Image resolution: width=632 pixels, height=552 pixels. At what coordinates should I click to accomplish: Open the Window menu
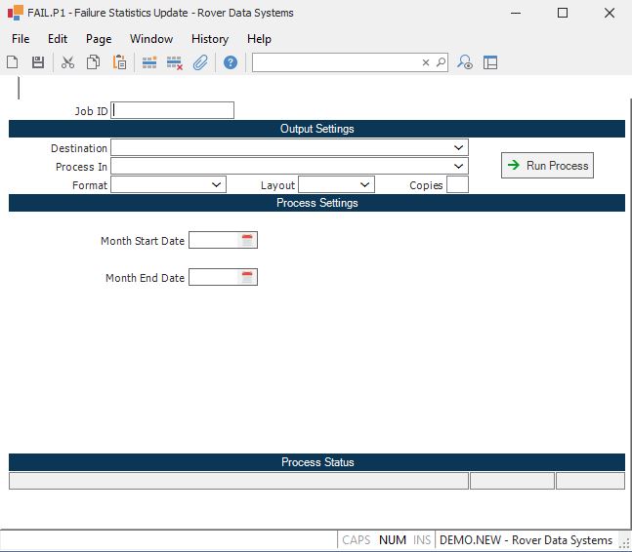[151, 39]
